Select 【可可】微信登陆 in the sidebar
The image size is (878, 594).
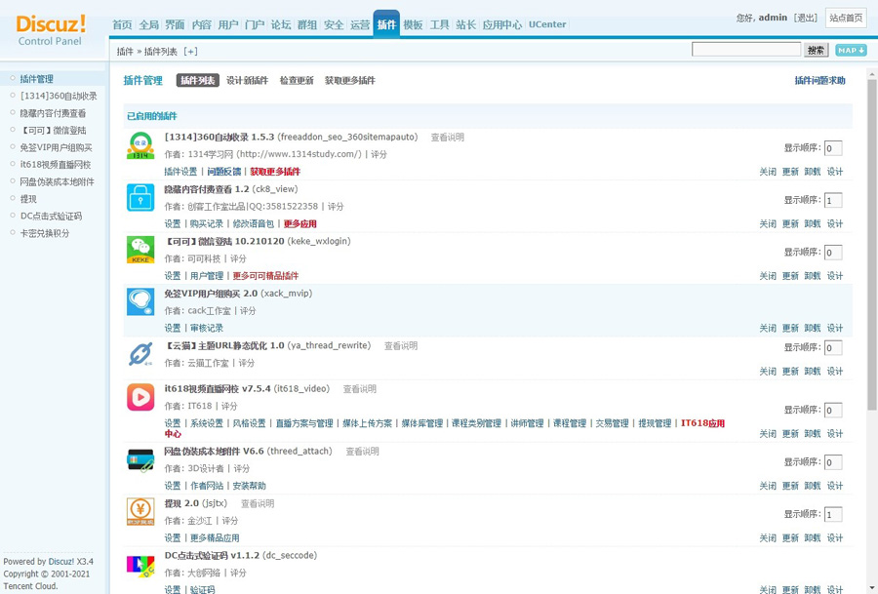coord(53,131)
